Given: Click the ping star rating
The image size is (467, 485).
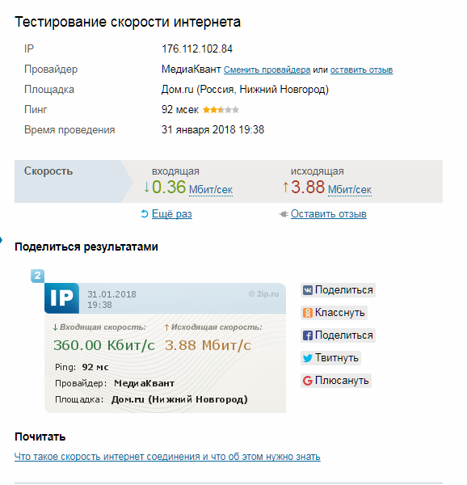Looking at the screenshot, I should coord(221,110).
